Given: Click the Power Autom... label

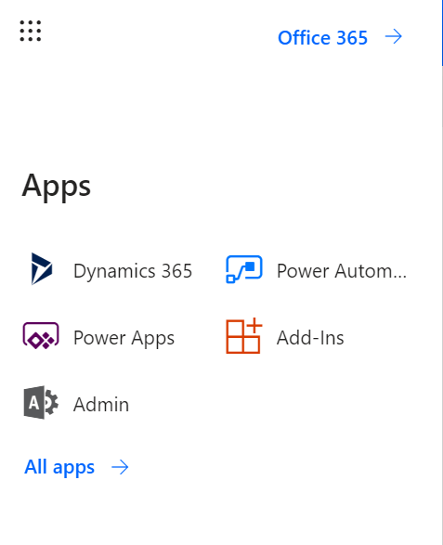Looking at the screenshot, I should coord(342,271).
